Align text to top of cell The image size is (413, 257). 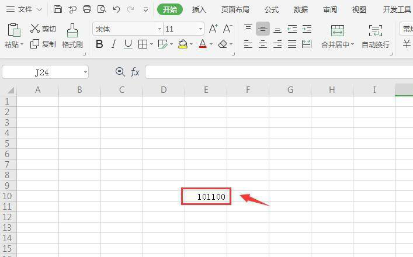248,29
